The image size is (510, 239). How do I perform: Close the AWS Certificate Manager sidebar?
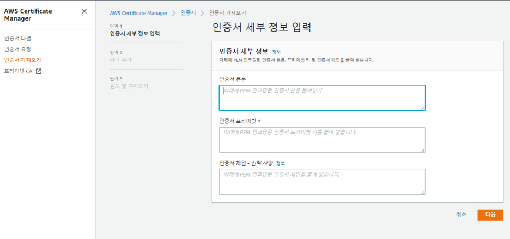(x=84, y=11)
